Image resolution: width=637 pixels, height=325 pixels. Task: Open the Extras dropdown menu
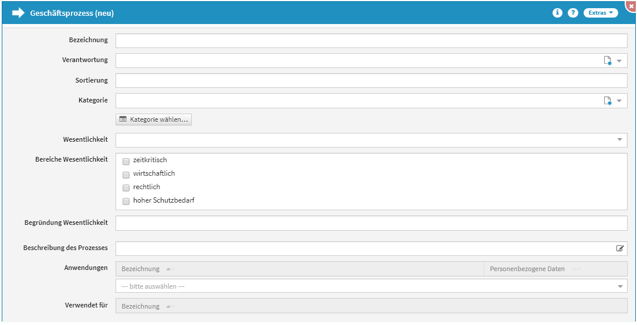click(601, 13)
